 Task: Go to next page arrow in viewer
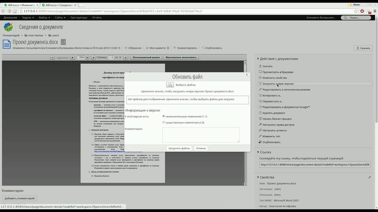click(x=126, y=58)
